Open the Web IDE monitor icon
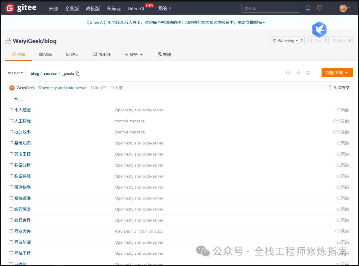 [x=308, y=73]
